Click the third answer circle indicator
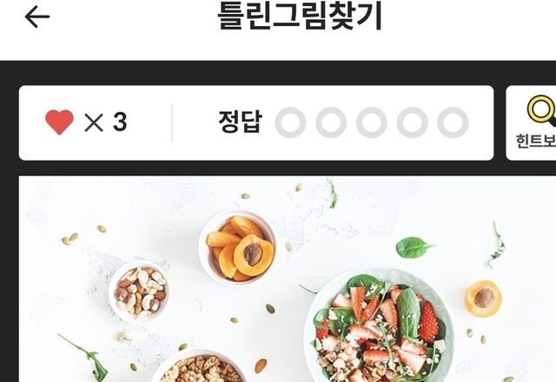The image size is (556, 382). pyautogui.click(x=372, y=122)
